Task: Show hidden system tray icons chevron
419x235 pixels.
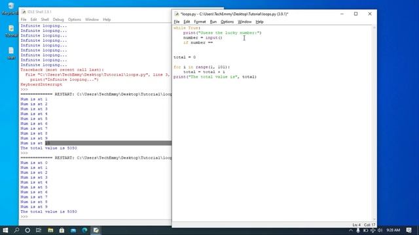Action: point(351,230)
